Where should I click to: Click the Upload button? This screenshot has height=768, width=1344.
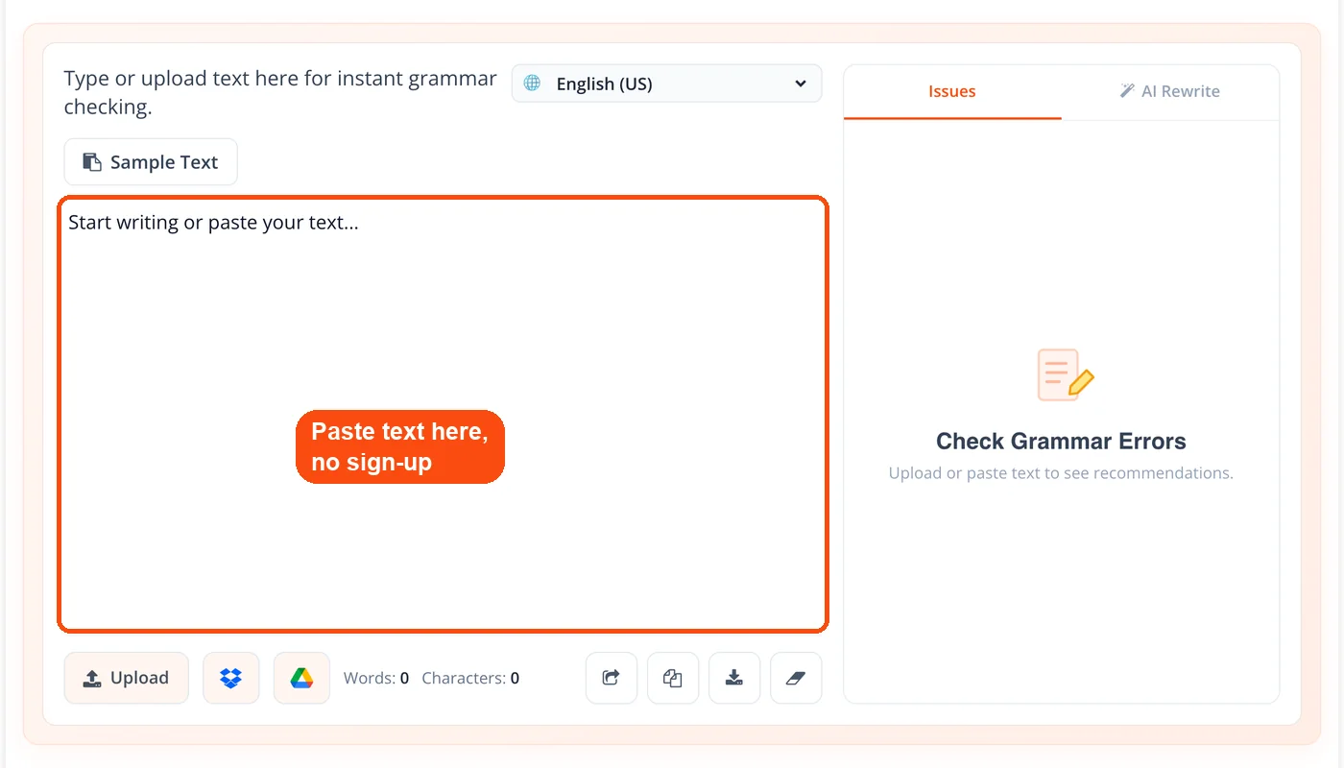click(x=127, y=678)
